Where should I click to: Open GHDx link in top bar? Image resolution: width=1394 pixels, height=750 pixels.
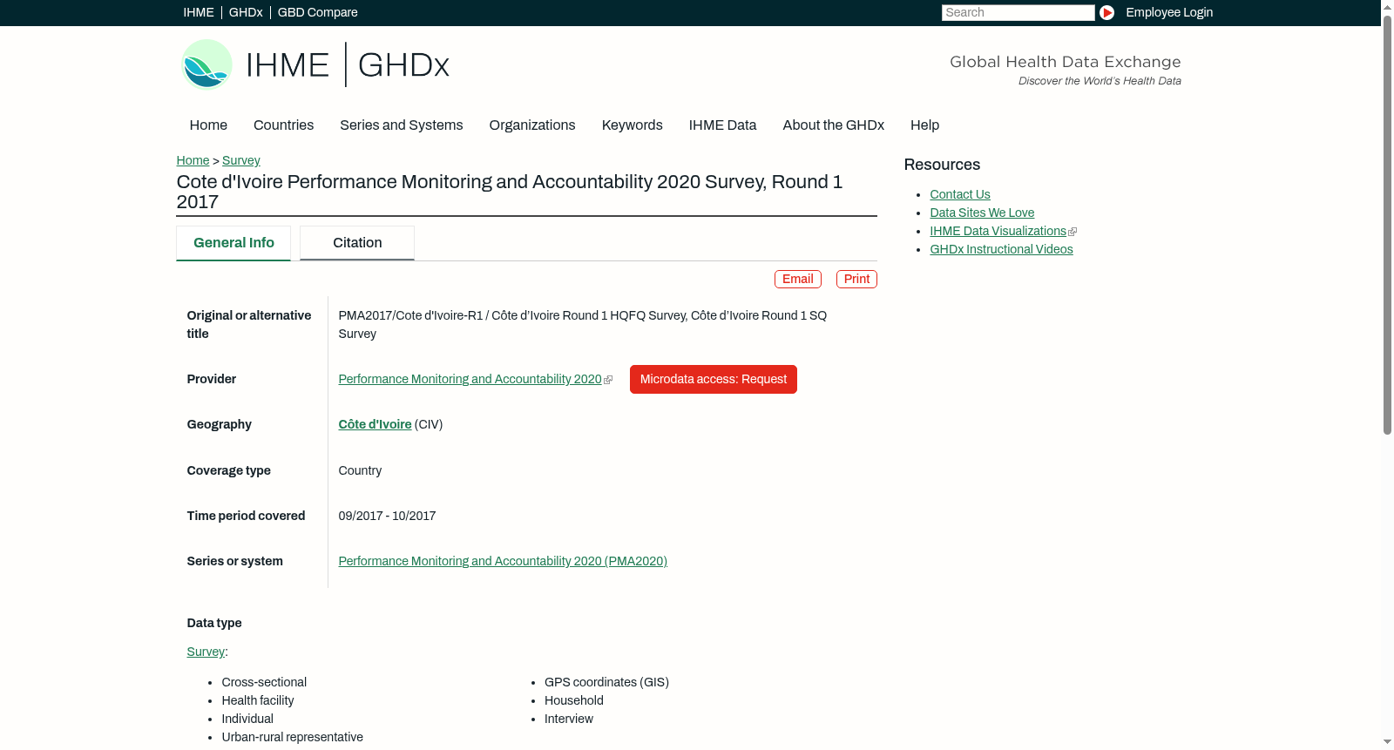[246, 12]
